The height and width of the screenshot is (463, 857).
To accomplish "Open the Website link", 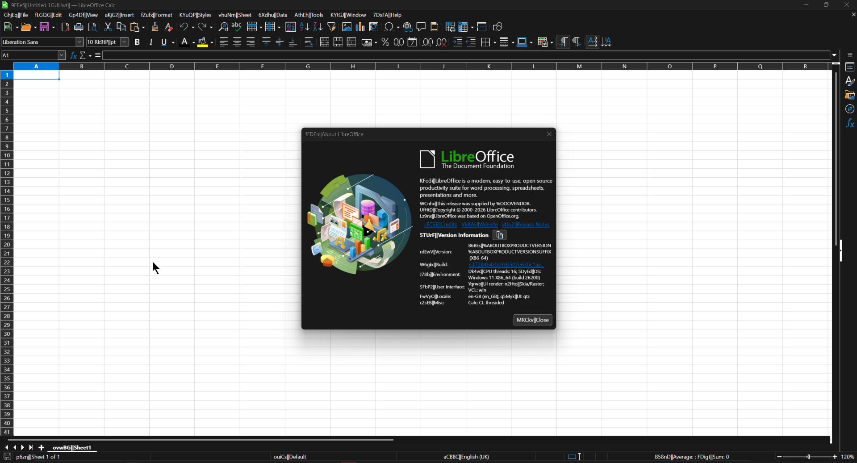I will (x=479, y=225).
